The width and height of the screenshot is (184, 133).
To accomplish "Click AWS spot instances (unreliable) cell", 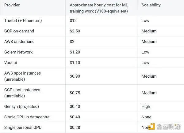I will point(22,76).
